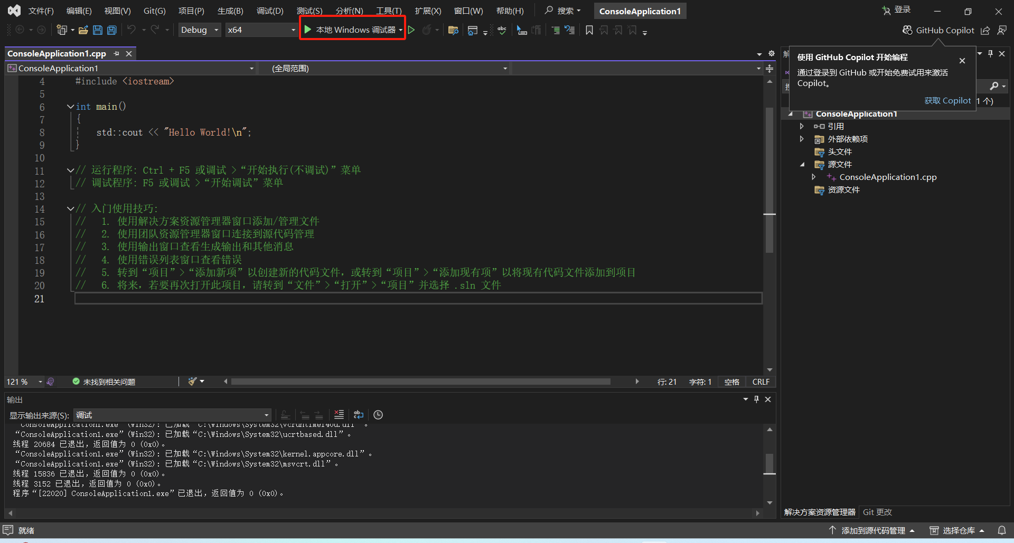This screenshot has height=543, width=1014.
Task: Pin the ConsoleApplication1.cpp tab
Action: [117, 54]
